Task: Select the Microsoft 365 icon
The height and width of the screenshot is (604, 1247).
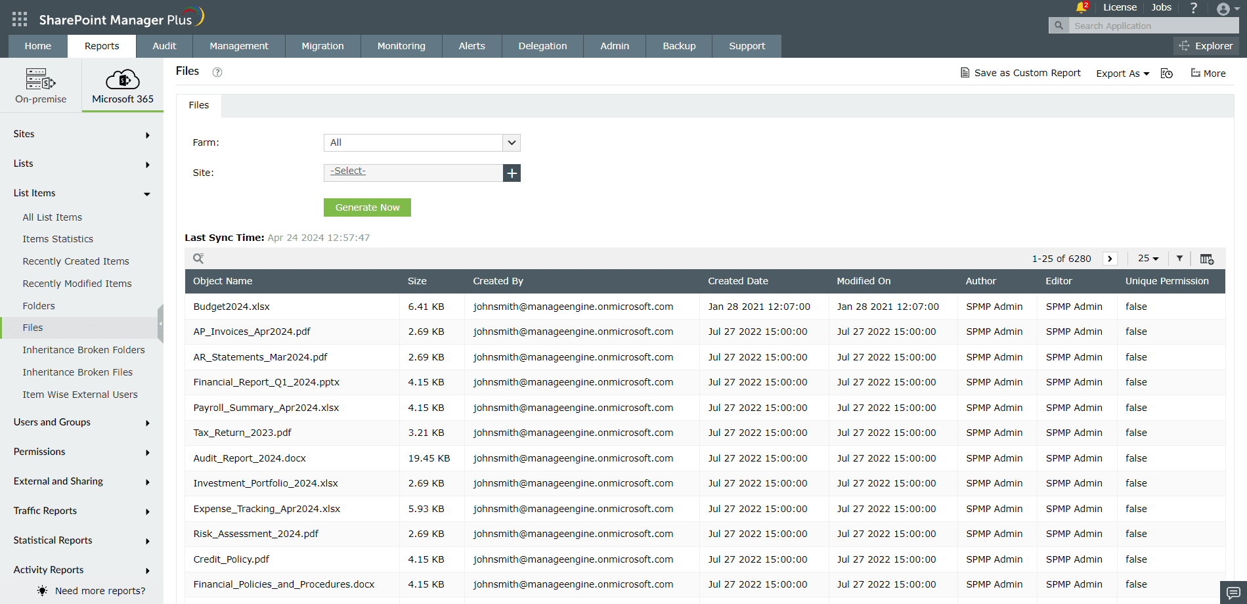Action: 122,80
